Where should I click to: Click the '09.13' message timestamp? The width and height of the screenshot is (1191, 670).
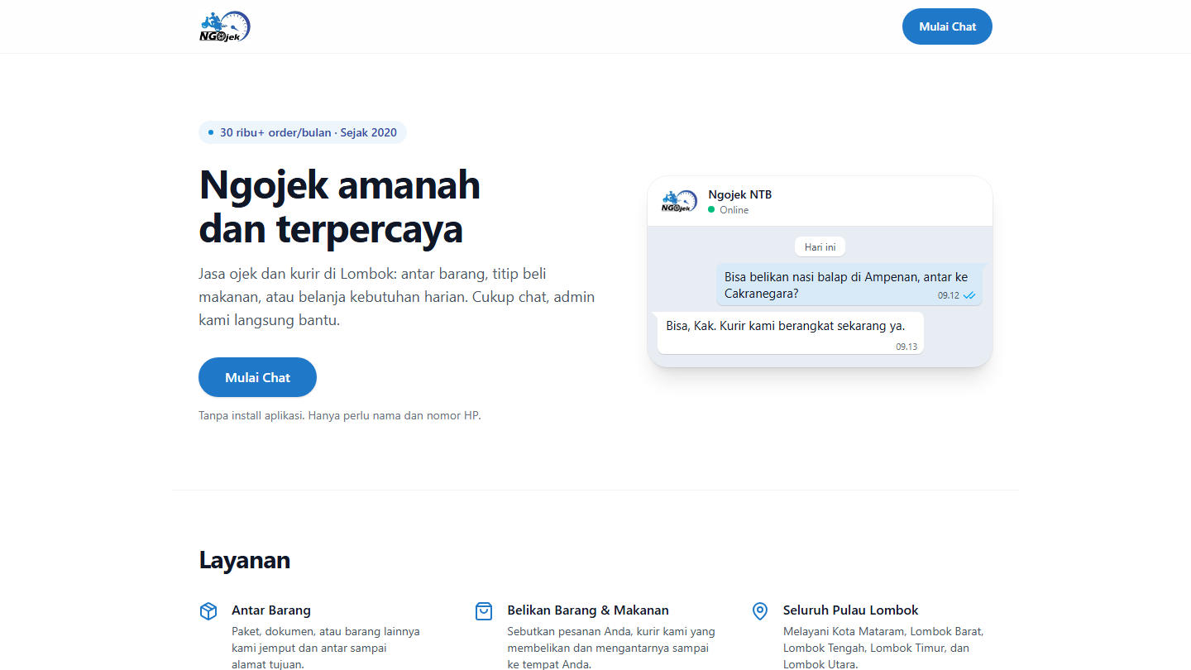click(906, 347)
